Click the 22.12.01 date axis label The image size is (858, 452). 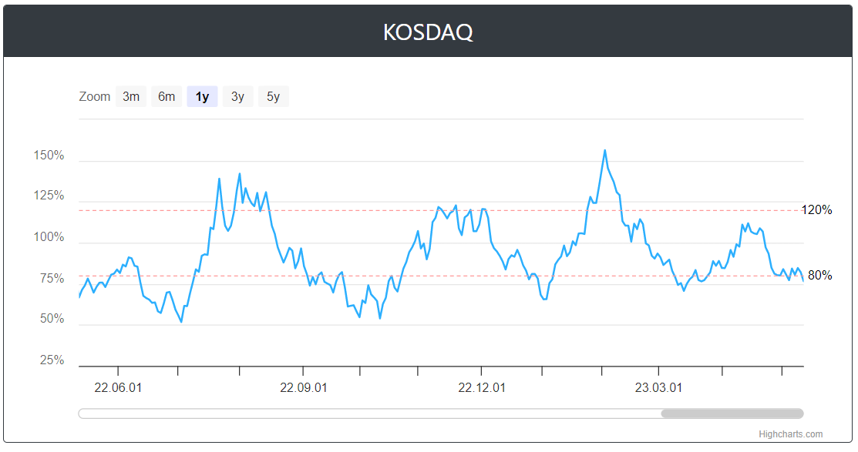coord(482,388)
